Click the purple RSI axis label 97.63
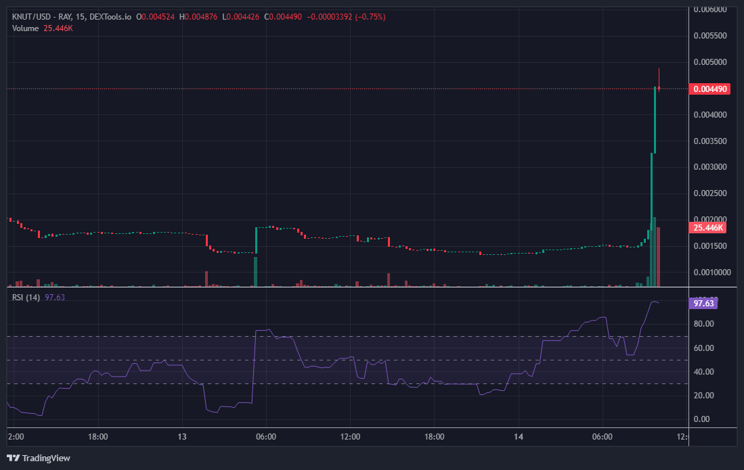This screenshot has width=744, height=470. click(x=703, y=303)
